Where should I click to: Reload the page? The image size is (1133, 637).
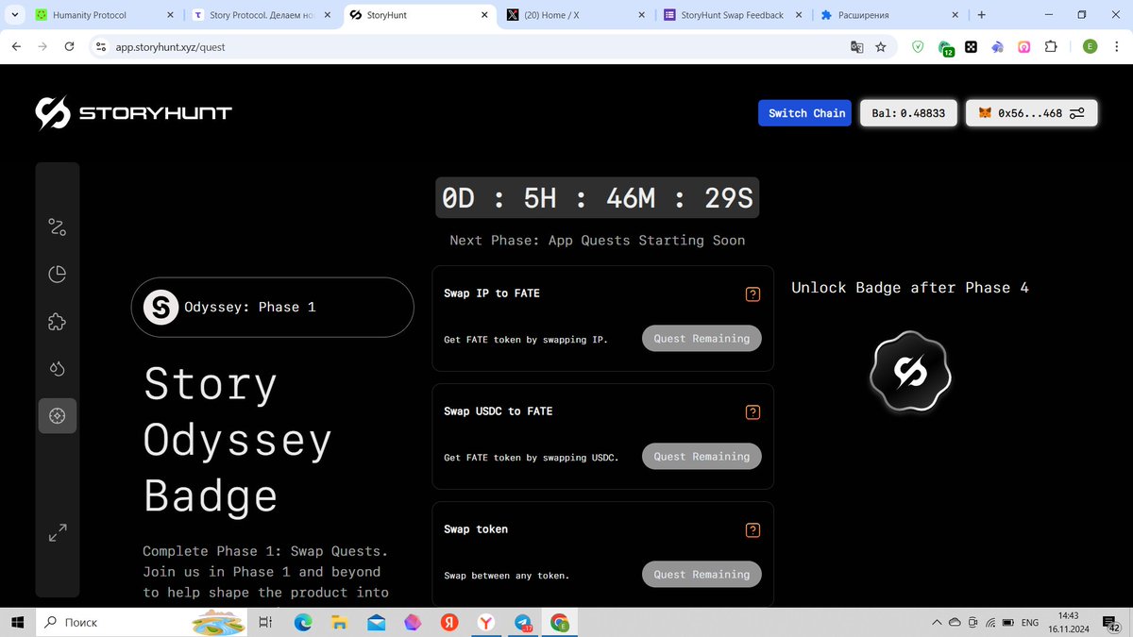coord(69,46)
